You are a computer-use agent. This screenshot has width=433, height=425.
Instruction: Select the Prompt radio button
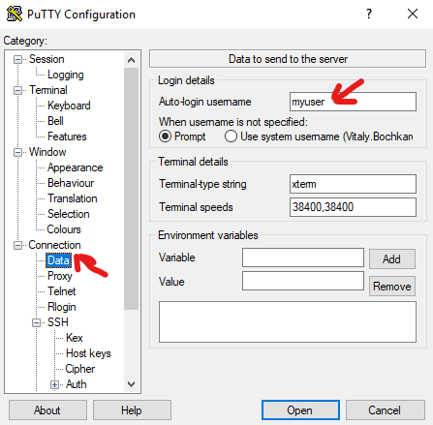coord(165,137)
